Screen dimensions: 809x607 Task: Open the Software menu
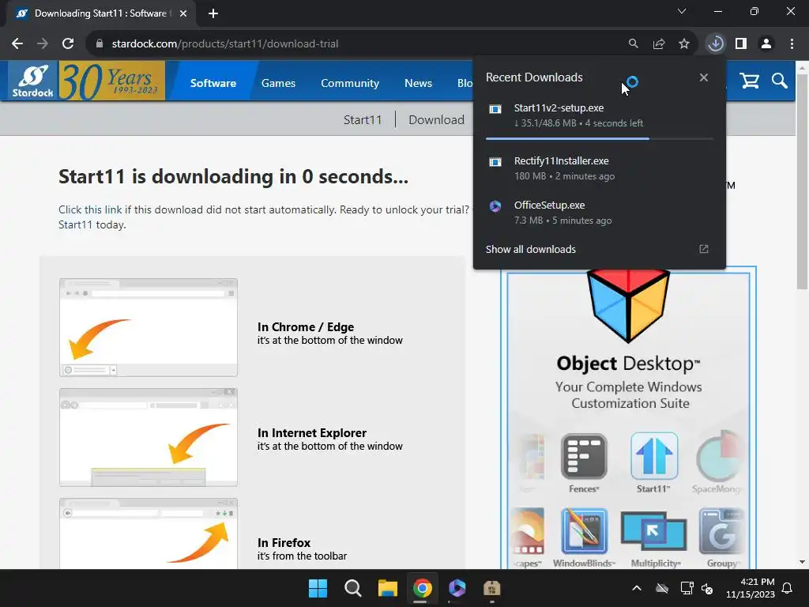[213, 83]
